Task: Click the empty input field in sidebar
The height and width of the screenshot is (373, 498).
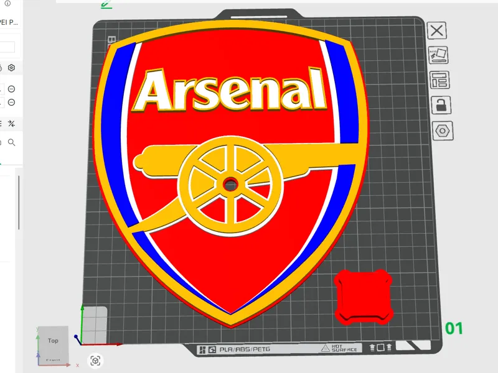Action: (x=7, y=47)
